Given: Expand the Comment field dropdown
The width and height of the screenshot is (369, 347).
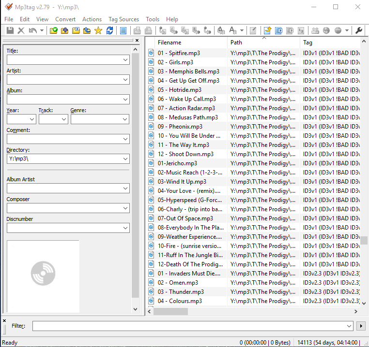Looking at the screenshot, I should coord(125,139).
